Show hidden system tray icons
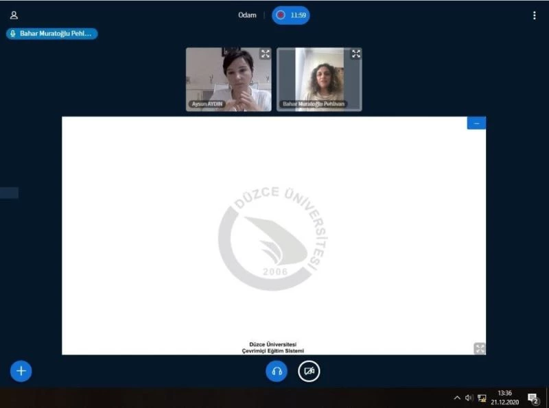The width and height of the screenshot is (549, 408). [457, 398]
